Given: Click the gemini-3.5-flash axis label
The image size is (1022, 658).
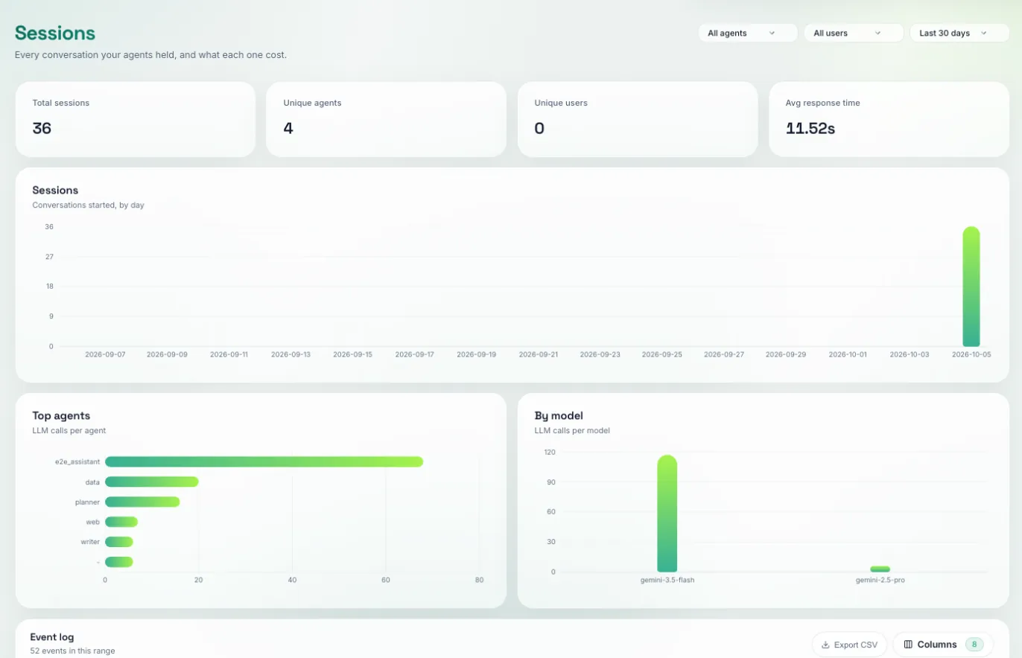Looking at the screenshot, I should point(667,579).
